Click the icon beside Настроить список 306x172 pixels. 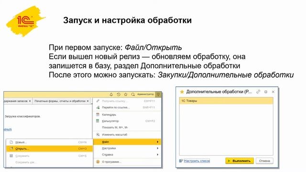click(181, 161)
